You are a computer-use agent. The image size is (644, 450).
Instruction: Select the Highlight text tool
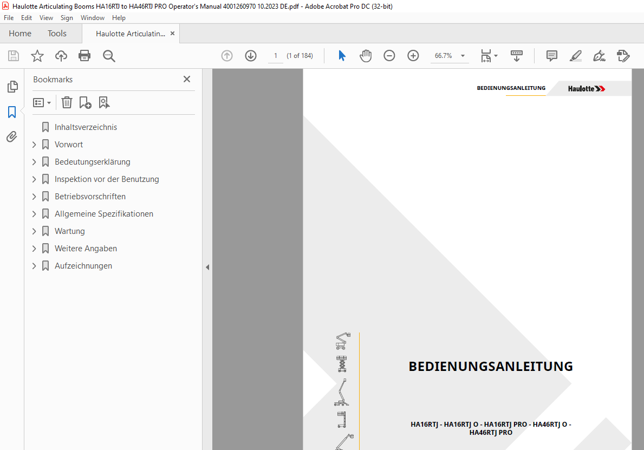[575, 56]
